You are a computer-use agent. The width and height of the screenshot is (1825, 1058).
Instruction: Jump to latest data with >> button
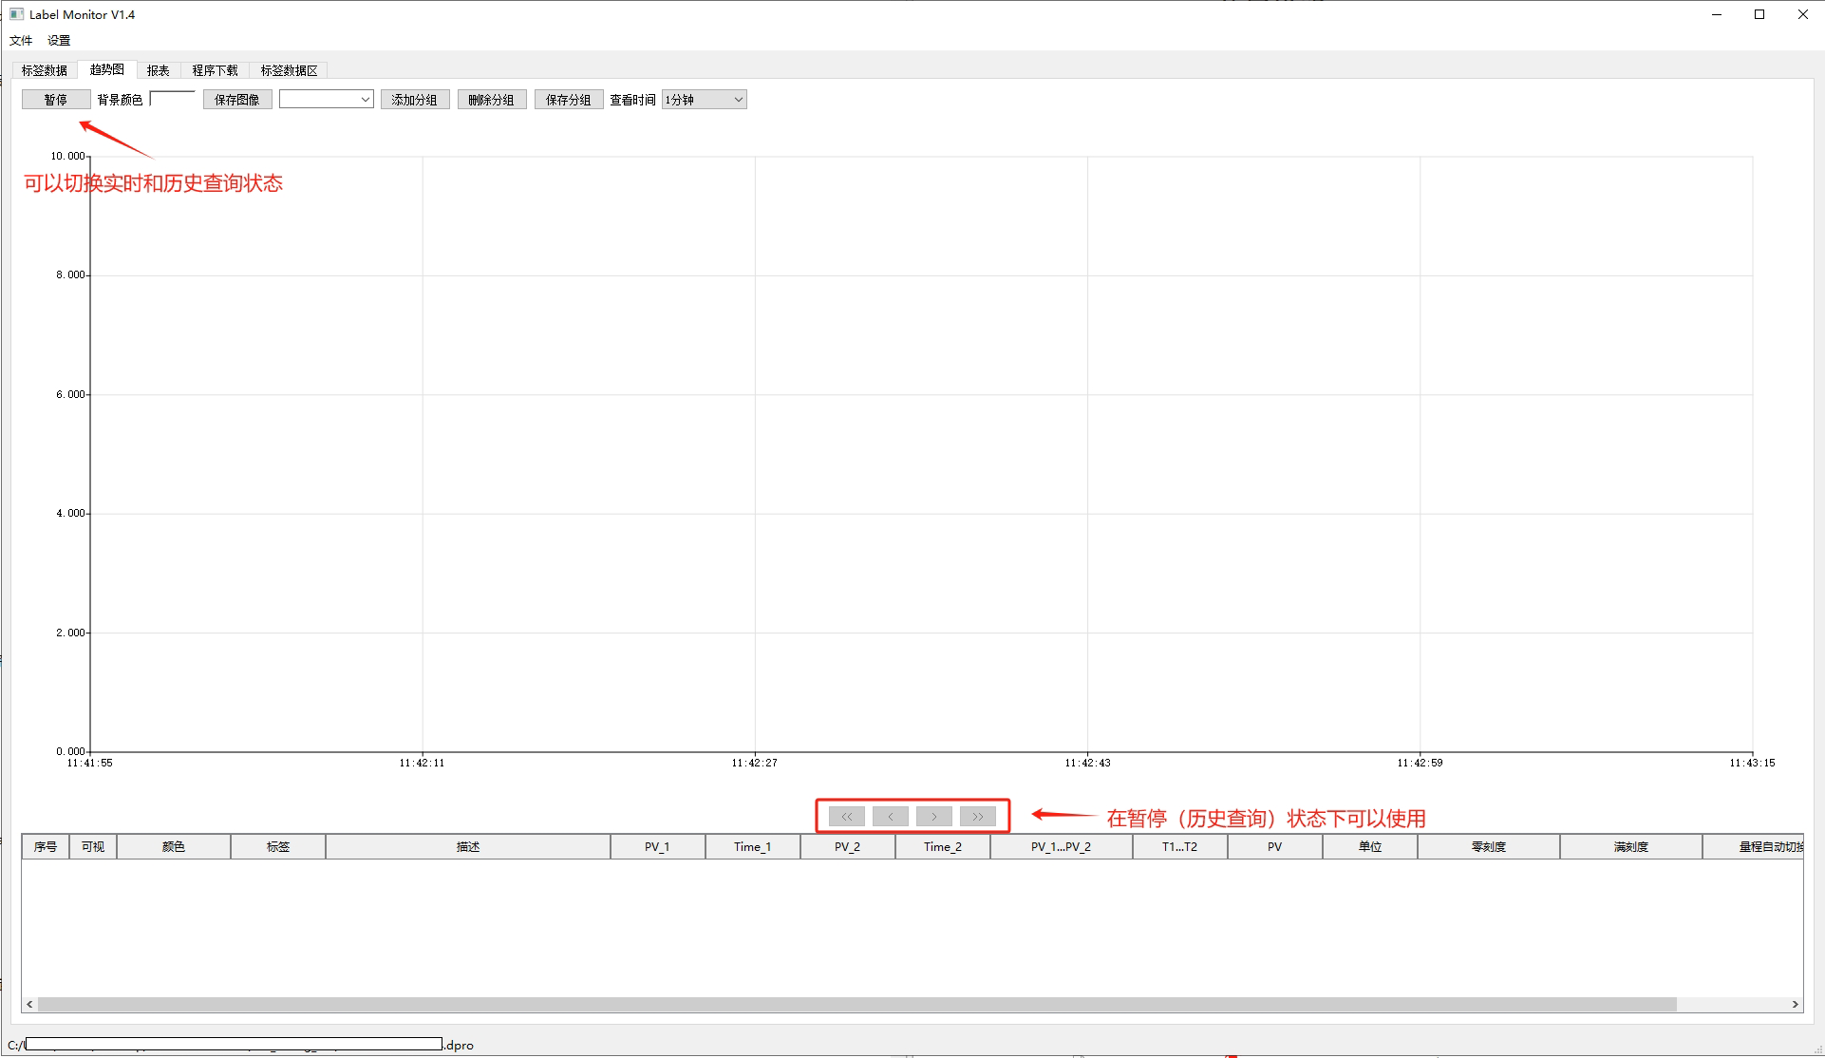point(977,817)
